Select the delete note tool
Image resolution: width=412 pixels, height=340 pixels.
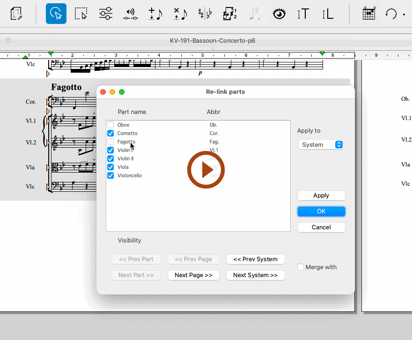[x=180, y=14]
